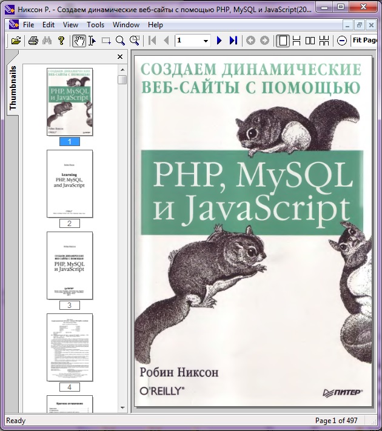Click 'Page 1 of 497' status text
Image resolution: width=382 pixels, height=431 pixels.
coord(336,421)
